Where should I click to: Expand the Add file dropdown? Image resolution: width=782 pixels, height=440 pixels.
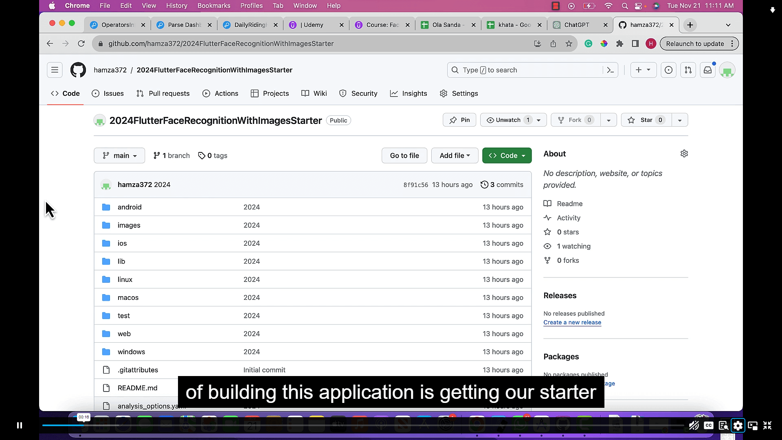point(454,155)
